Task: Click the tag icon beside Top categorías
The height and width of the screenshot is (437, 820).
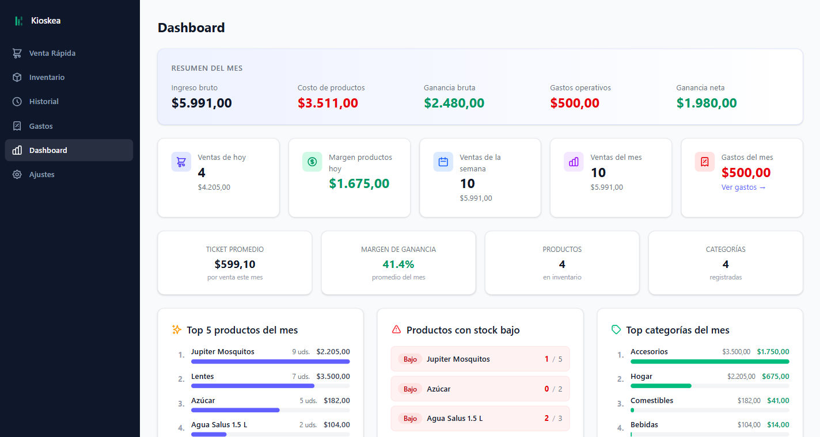Action: click(616, 329)
